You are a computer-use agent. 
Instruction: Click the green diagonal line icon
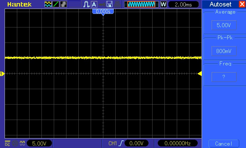[56, 4]
